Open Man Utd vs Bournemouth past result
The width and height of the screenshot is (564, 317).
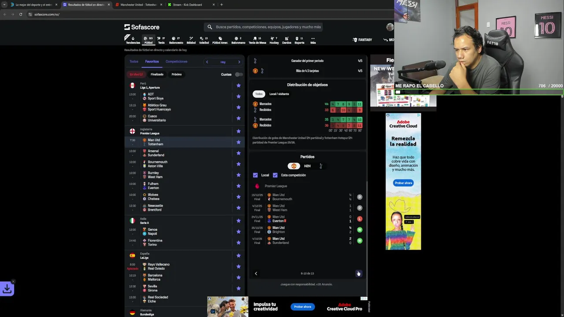click(x=307, y=197)
